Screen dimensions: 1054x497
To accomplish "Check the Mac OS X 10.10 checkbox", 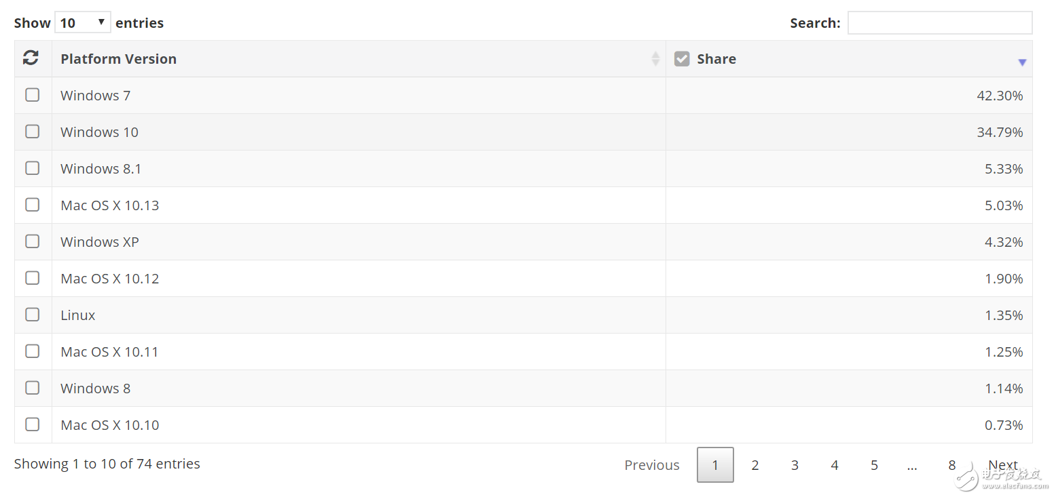I will [32, 424].
